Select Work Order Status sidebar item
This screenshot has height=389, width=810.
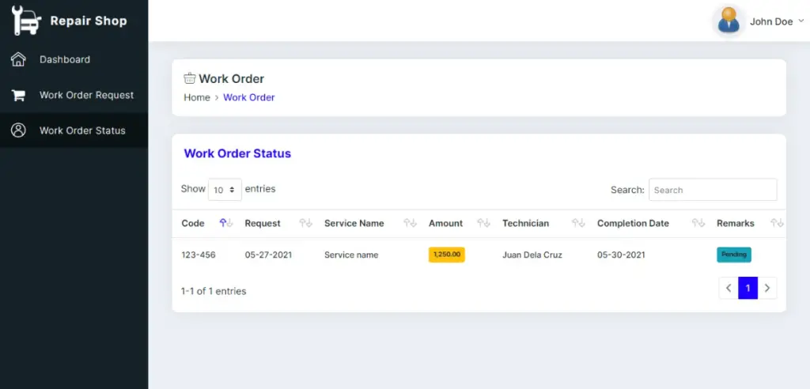click(x=74, y=130)
